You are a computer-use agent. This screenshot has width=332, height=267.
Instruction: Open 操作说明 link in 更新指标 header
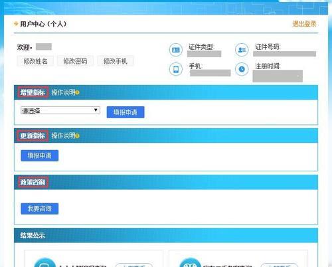63,135
